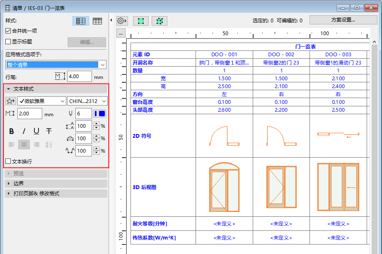Toggle strikethrough text formatting

(49, 132)
